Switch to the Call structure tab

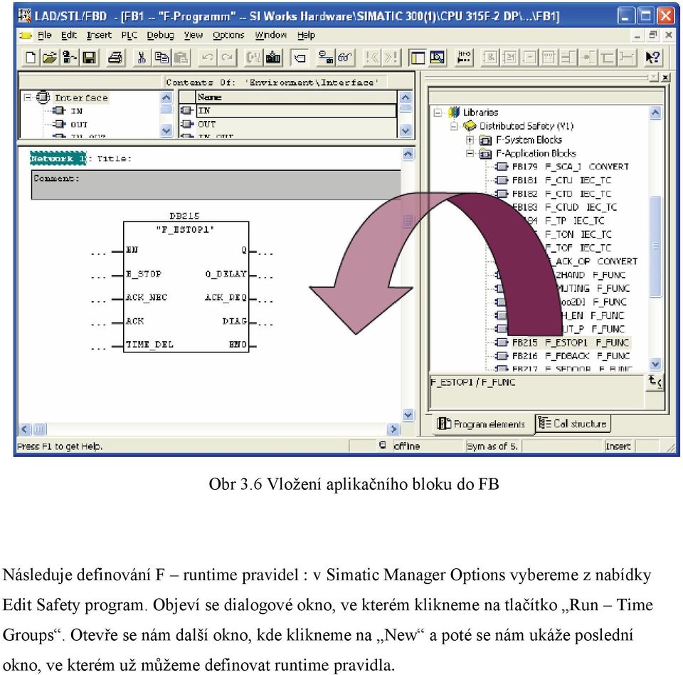coord(573,424)
